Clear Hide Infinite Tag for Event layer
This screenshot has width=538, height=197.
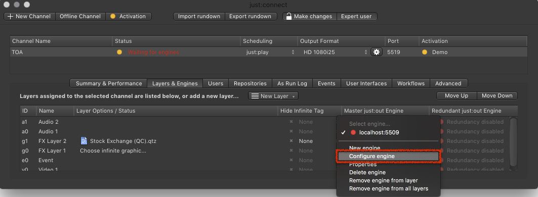pos(292,160)
